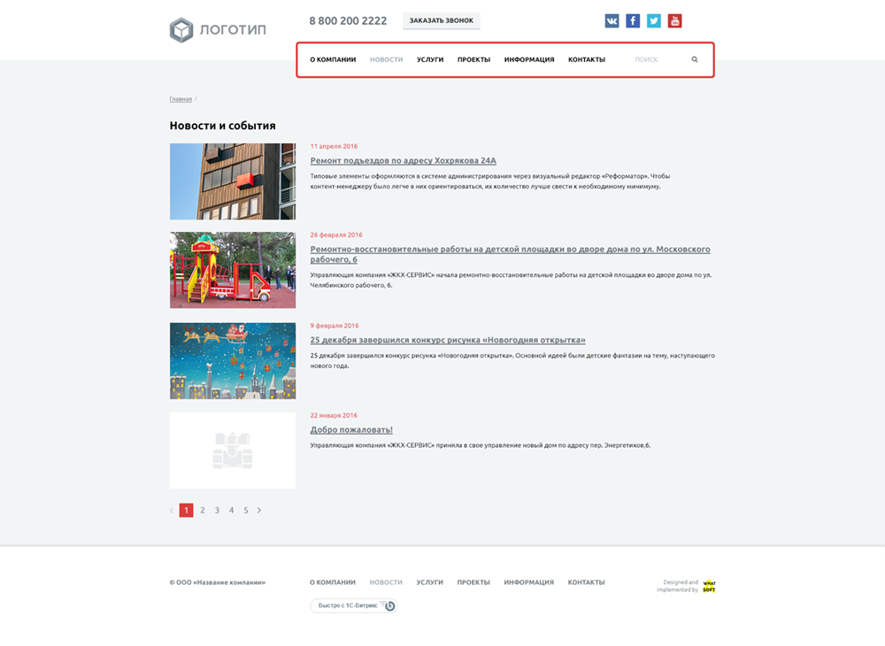Open the playground news thumbnail image

point(233,270)
